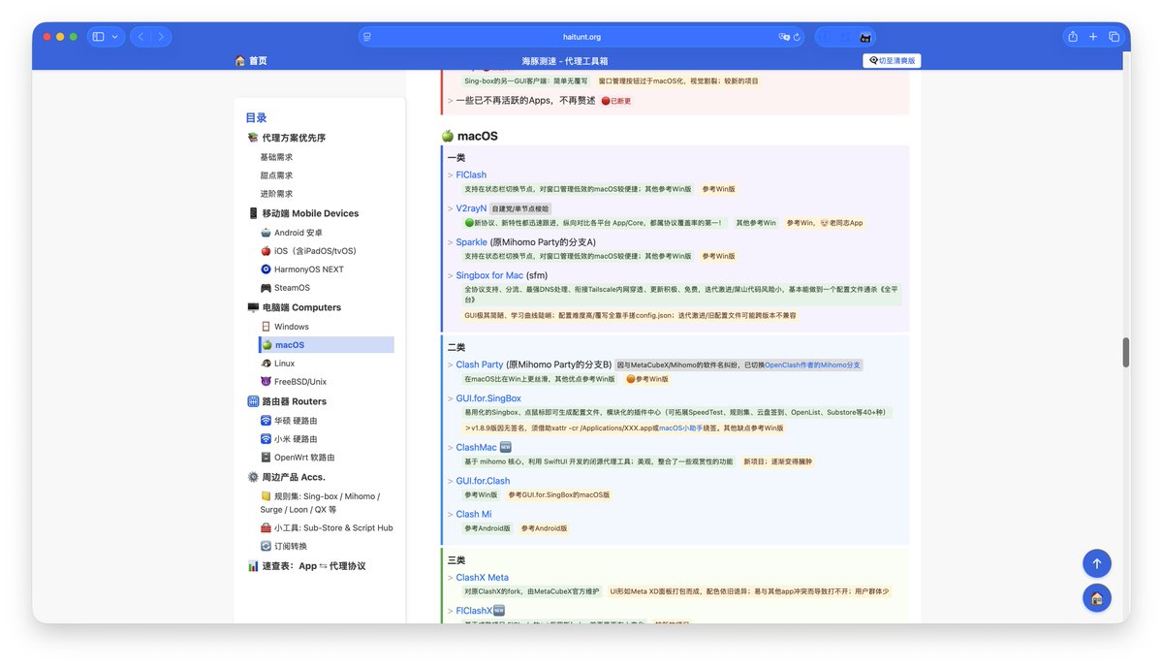This screenshot has height=666, width=1163.
Task: Click the page vertical scrollbar thumb
Action: (x=1125, y=353)
